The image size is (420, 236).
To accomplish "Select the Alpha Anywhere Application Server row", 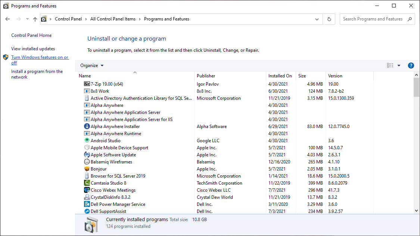I will 225,112.
